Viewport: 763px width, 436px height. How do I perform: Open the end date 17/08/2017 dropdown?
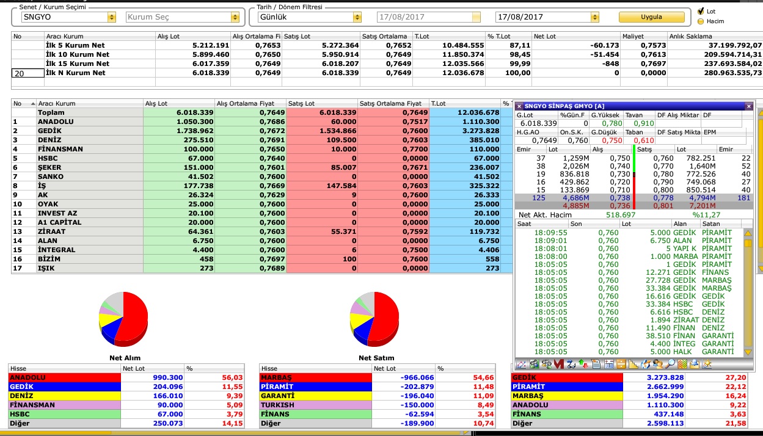[594, 17]
